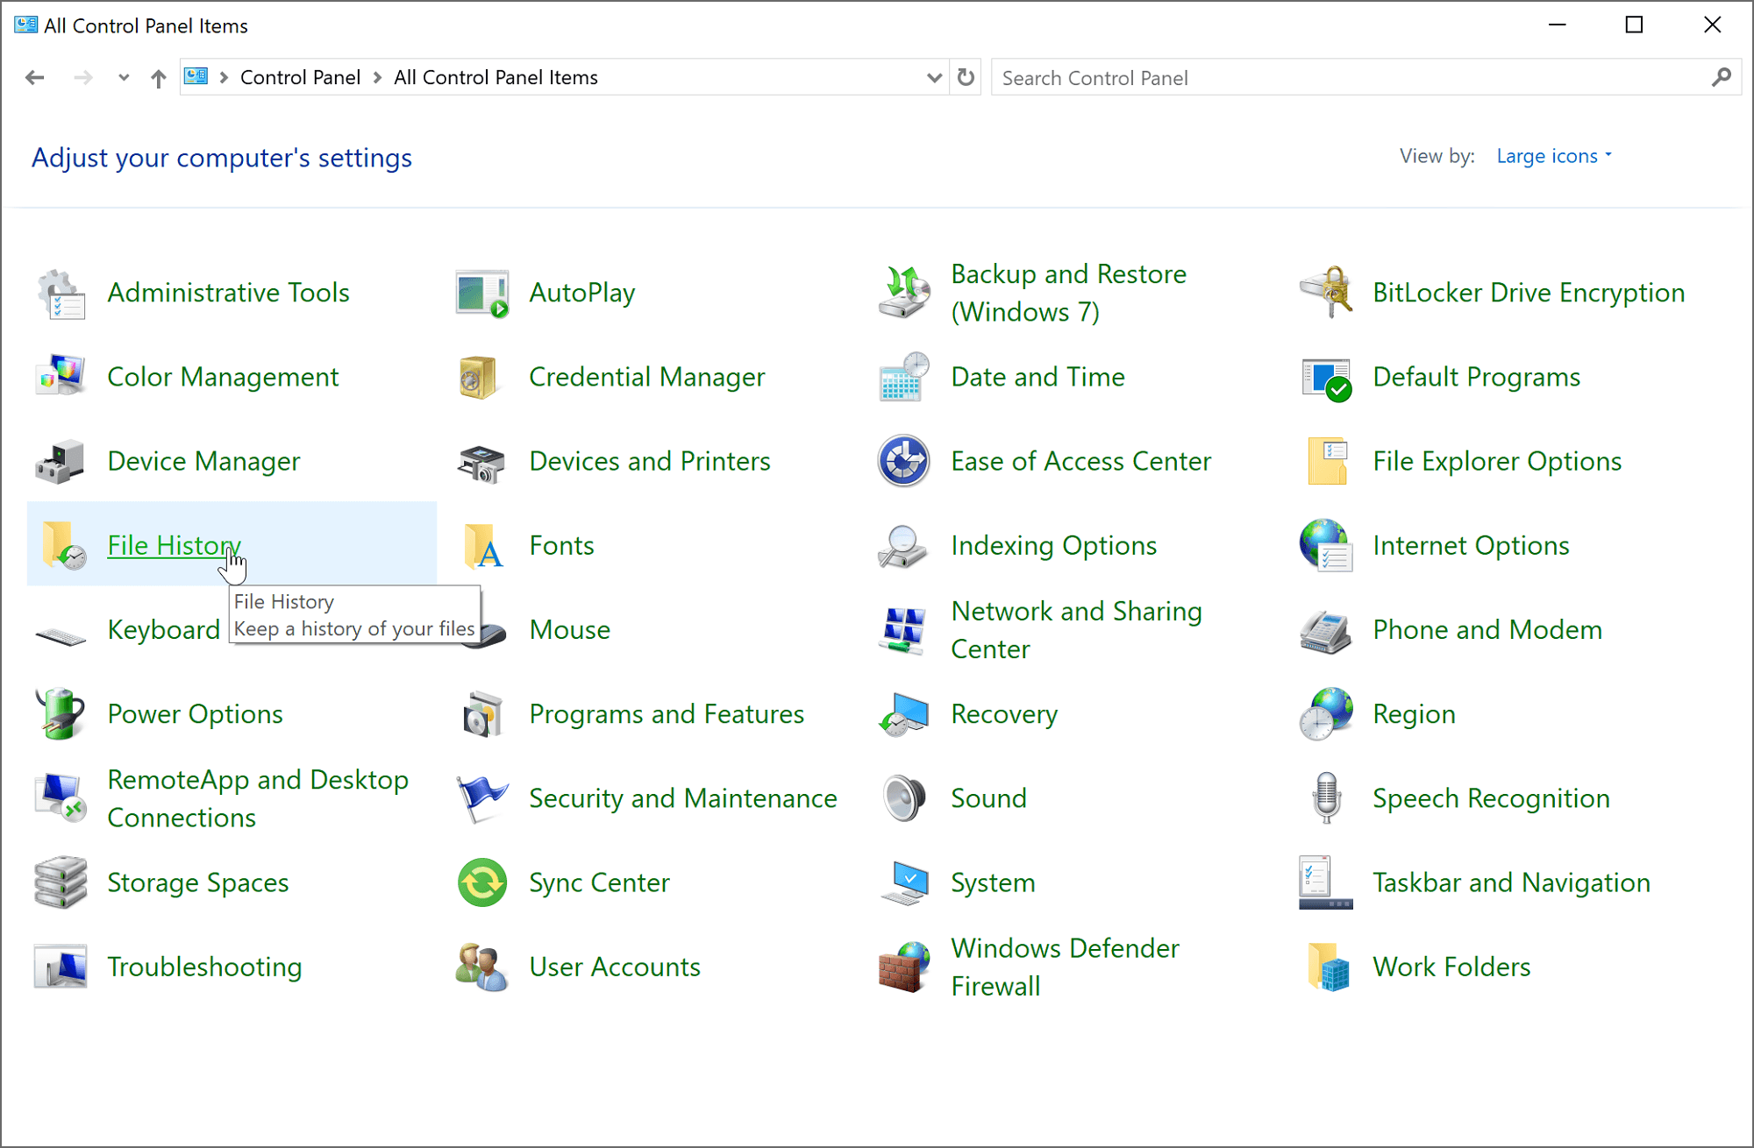Open the File History folder icon
The height and width of the screenshot is (1148, 1754).
64,545
